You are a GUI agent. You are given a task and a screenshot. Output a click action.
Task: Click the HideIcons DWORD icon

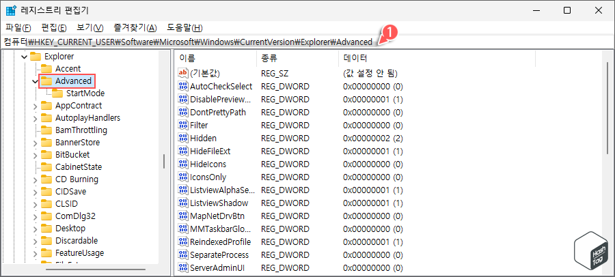183,164
